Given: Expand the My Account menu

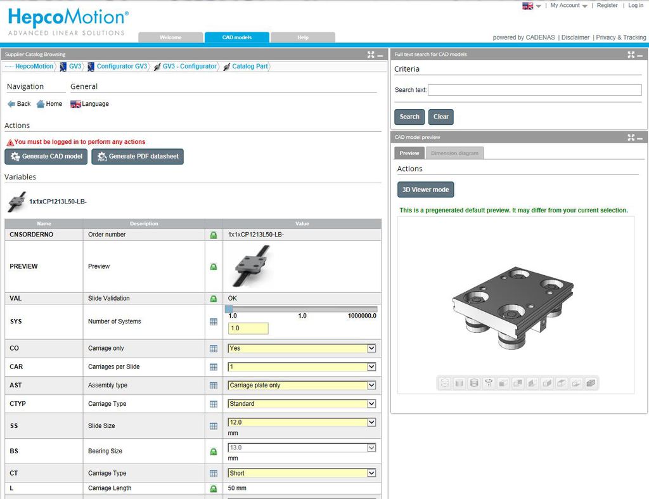Looking at the screenshot, I should click(569, 5).
